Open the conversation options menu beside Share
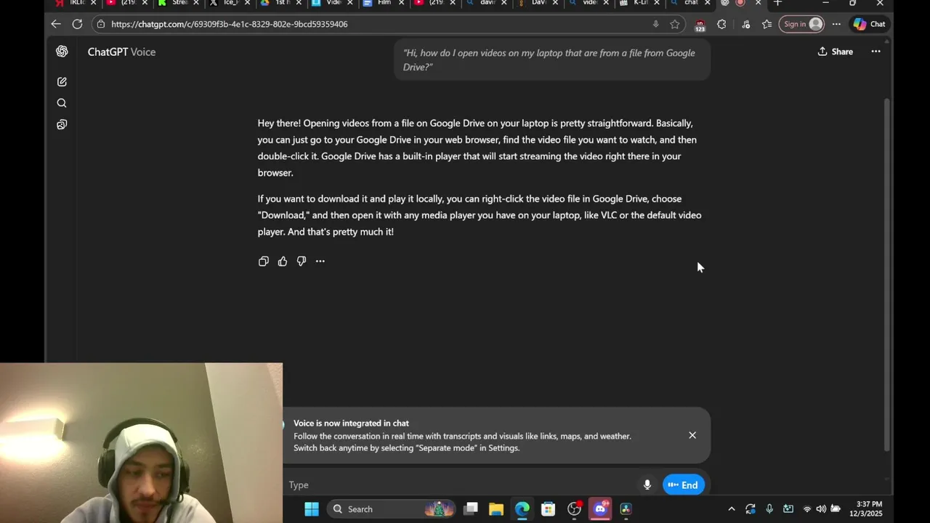930x523 pixels. coord(876,52)
